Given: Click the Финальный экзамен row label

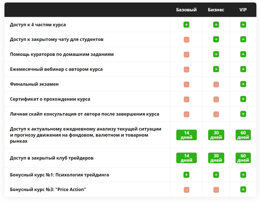Looking at the screenshot, I should 34,84.
